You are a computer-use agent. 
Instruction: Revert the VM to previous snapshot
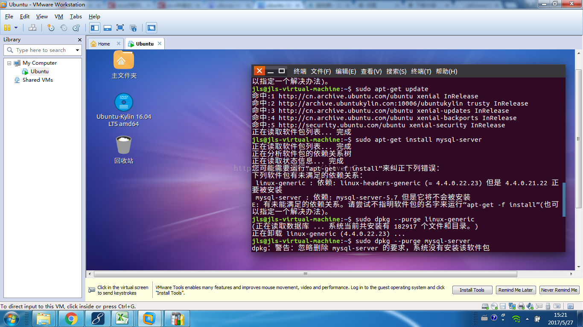tap(64, 28)
